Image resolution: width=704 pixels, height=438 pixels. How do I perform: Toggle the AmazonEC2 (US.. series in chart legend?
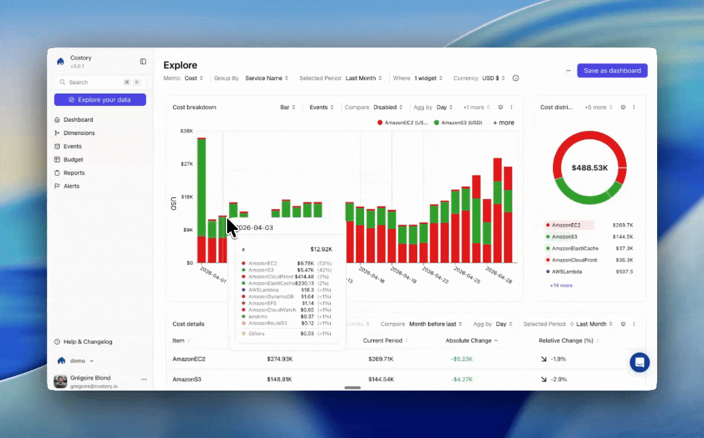pyautogui.click(x=403, y=122)
